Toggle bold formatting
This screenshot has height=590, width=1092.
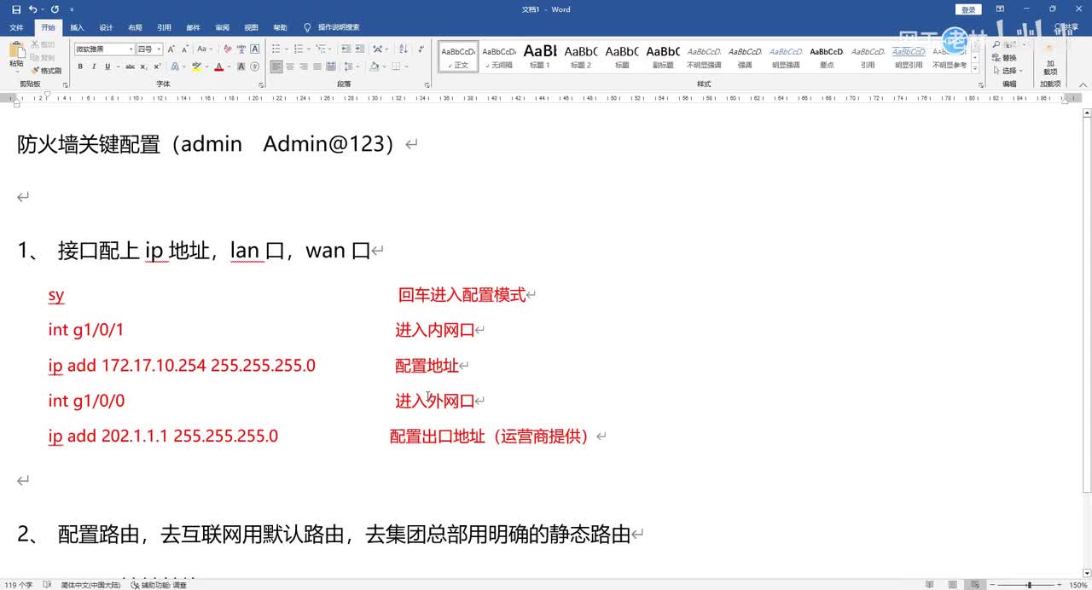(x=80, y=67)
